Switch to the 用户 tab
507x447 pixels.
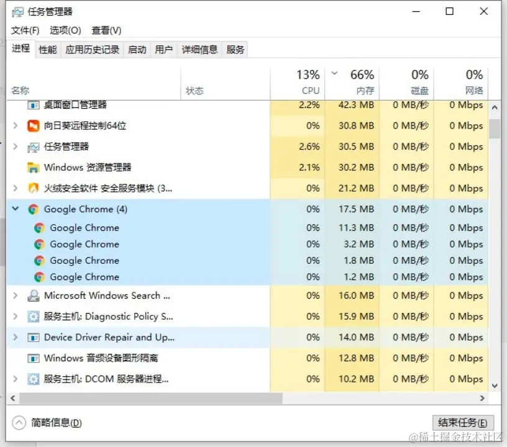[x=163, y=50]
